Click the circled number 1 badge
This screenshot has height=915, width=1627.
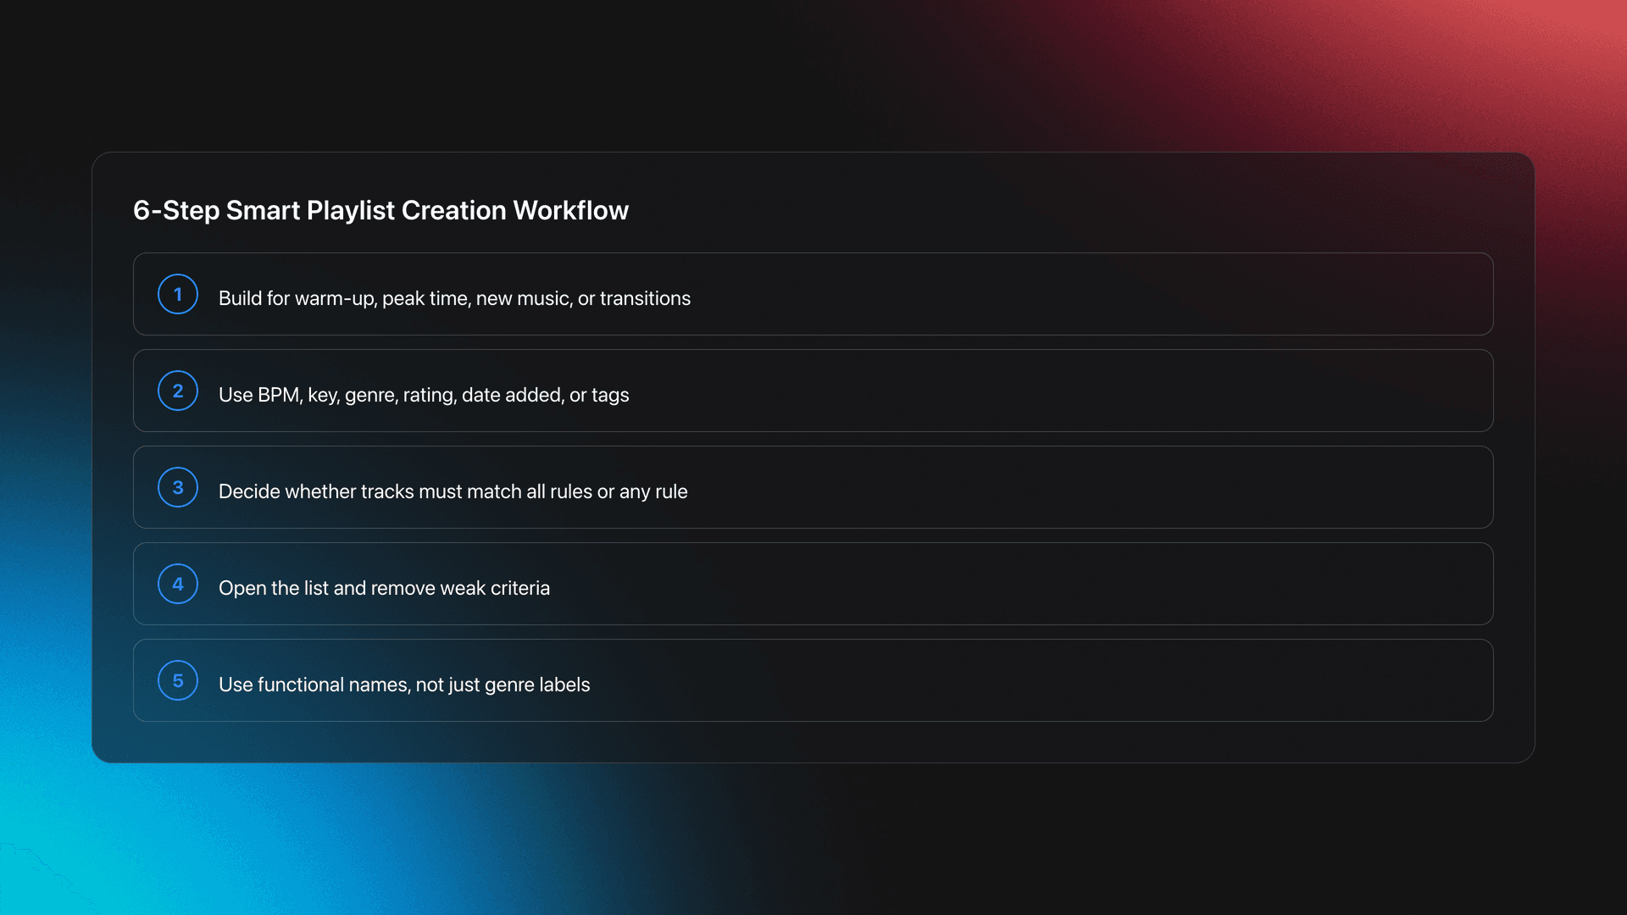pyautogui.click(x=177, y=294)
